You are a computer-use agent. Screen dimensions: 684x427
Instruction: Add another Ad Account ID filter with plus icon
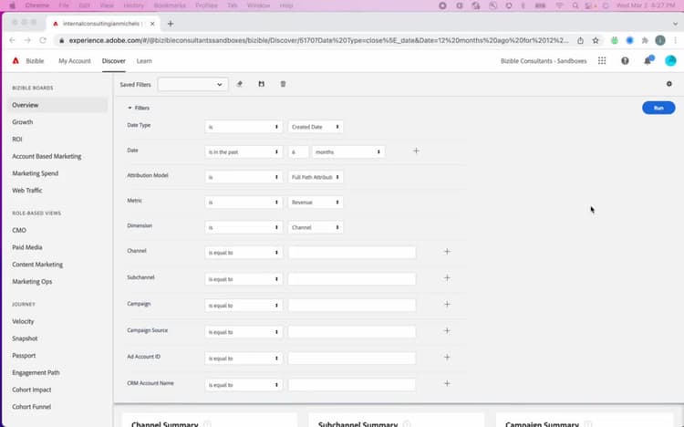coord(447,357)
